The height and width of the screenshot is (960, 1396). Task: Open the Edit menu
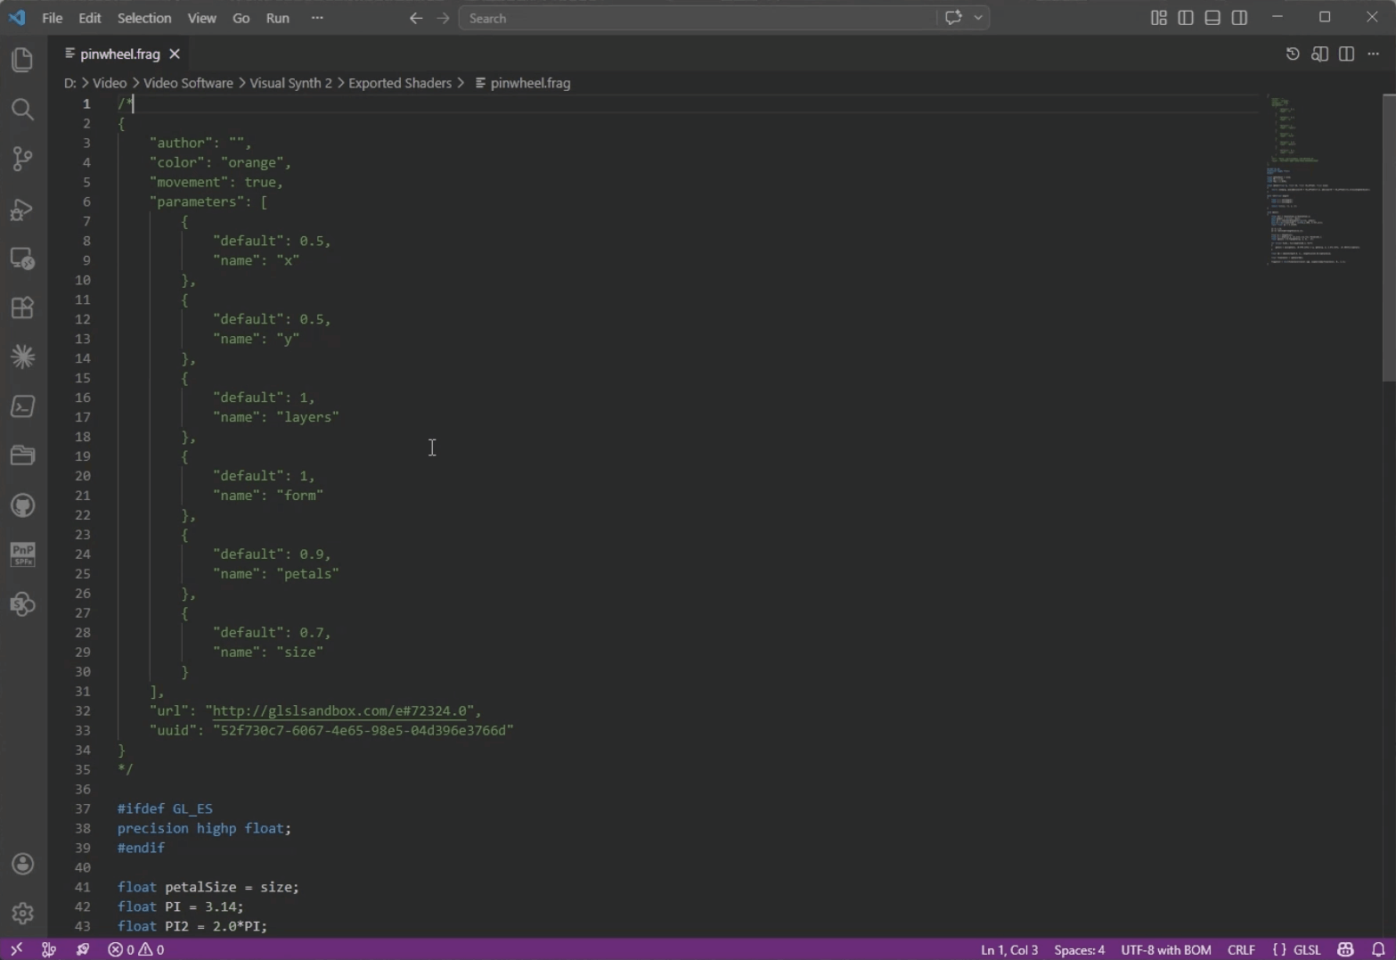pyautogui.click(x=90, y=18)
